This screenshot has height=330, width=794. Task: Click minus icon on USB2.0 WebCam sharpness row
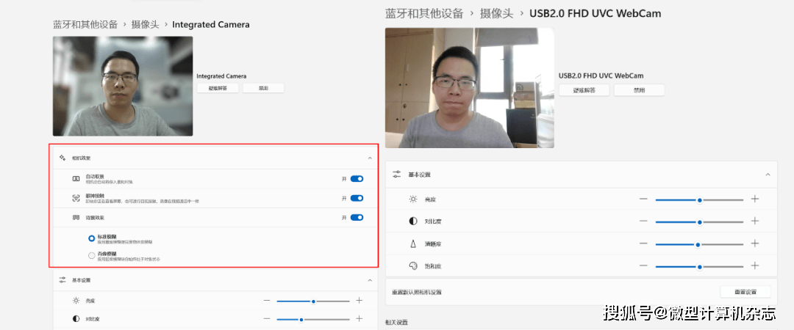point(643,243)
